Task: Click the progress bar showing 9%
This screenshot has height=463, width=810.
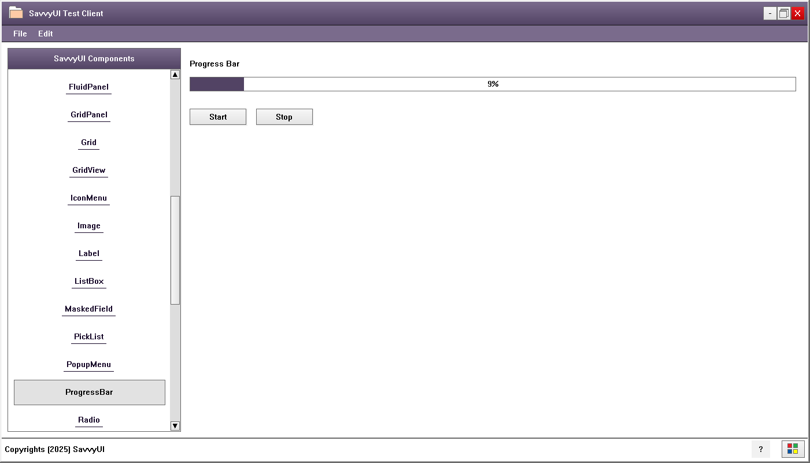Action: (x=493, y=84)
